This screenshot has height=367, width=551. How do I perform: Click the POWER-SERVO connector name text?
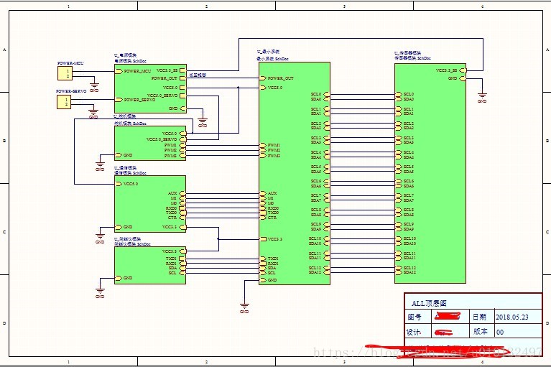(x=71, y=91)
